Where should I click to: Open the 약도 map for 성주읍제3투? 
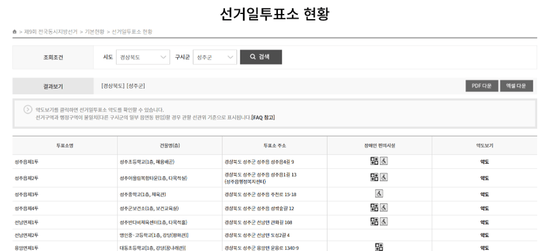[484, 194]
